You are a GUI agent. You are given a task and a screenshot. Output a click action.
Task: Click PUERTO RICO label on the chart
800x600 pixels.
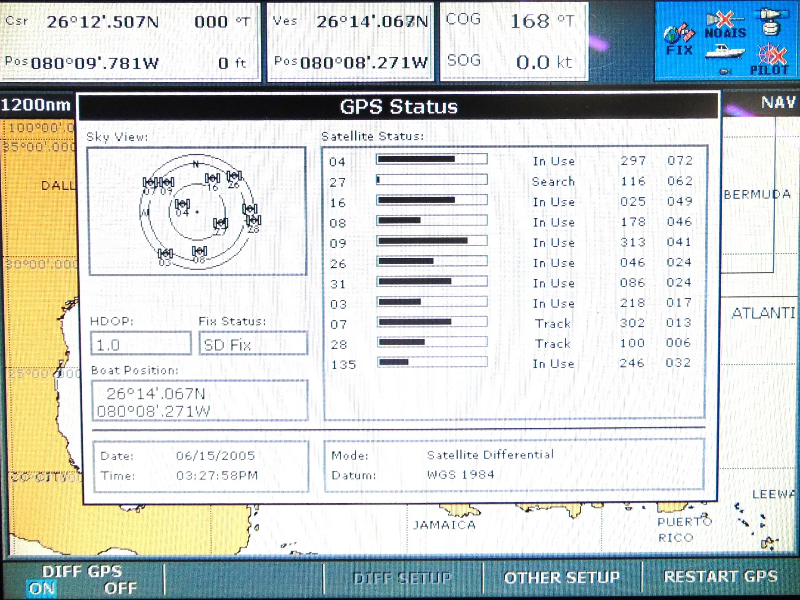[x=684, y=530]
